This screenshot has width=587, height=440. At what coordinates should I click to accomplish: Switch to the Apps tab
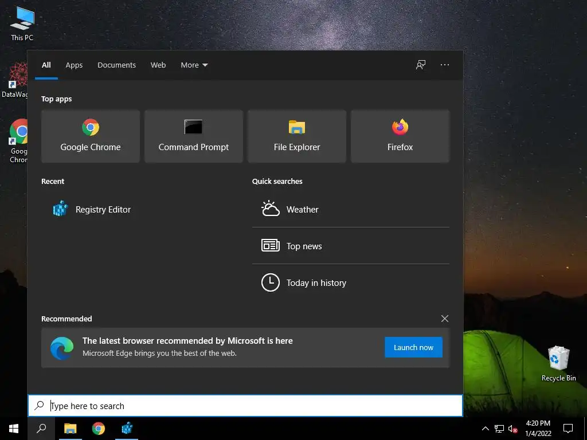point(74,65)
